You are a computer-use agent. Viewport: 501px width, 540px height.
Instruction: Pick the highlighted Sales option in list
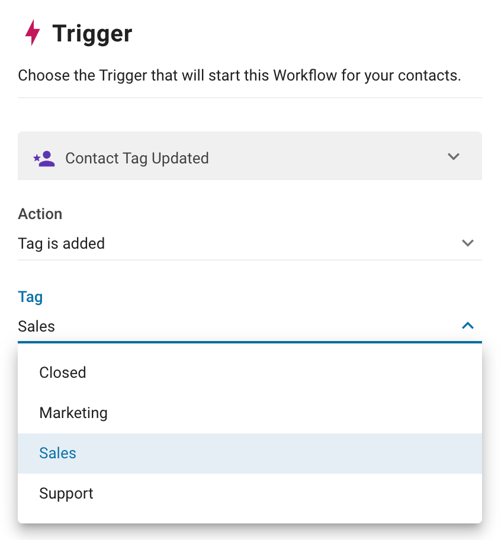(58, 453)
